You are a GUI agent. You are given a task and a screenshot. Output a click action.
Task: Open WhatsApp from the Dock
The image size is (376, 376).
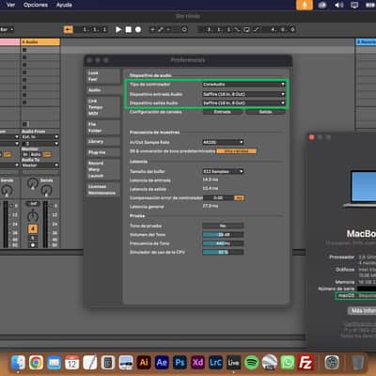coord(288,363)
